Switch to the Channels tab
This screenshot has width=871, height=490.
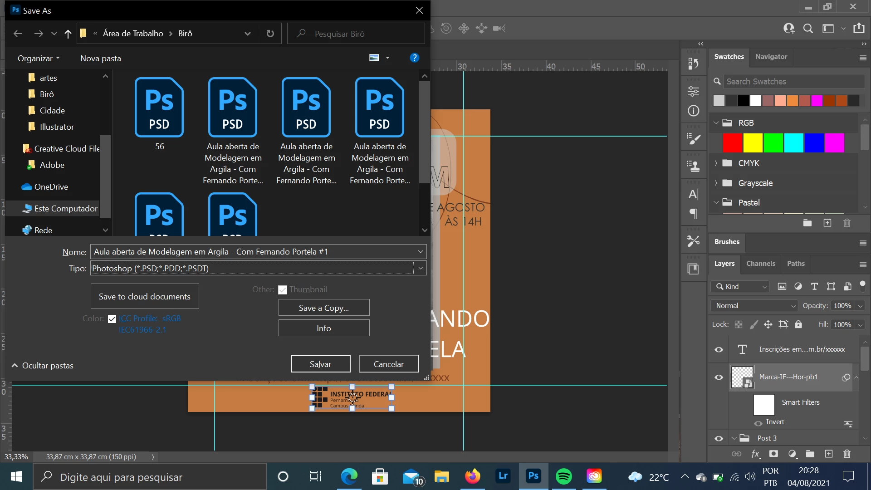[761, 264]
